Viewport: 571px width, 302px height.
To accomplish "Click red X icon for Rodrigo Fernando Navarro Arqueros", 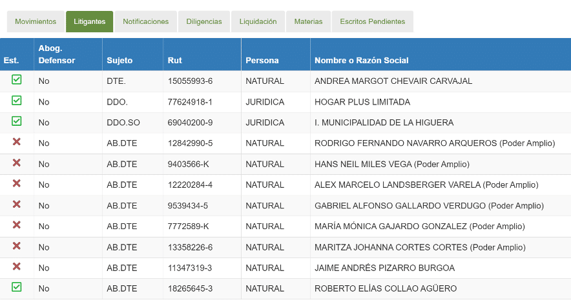I will [x=17, y=142].
